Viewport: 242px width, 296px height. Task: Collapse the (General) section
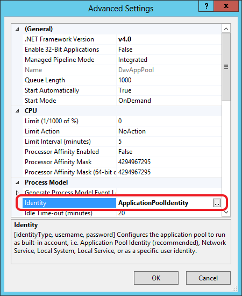point(17,29)
